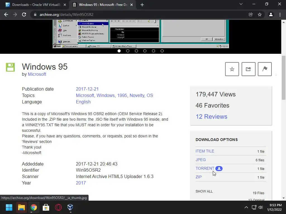
Task: Open Microsoft Store from the taskbar
Action: pyautogui.click(x=46, y=207)
